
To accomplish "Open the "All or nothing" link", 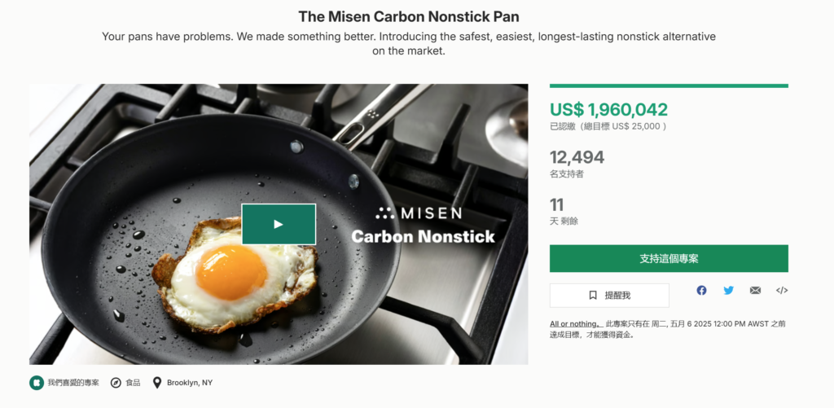I will pos(575,323).
